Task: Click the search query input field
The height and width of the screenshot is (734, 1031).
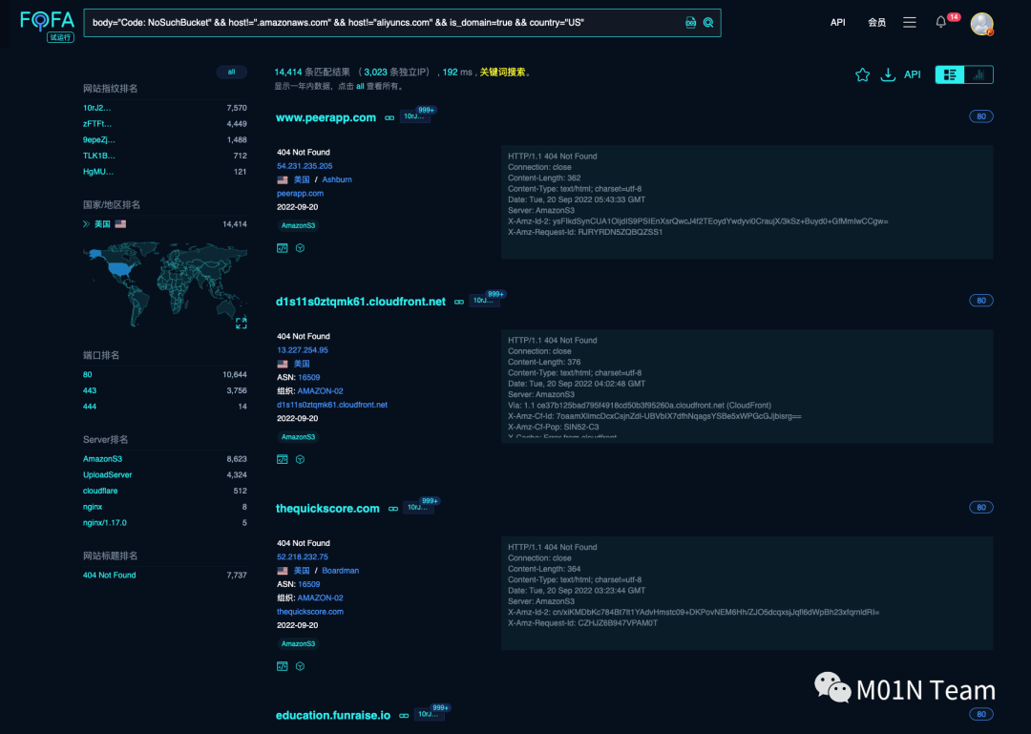Action: click(385, 22)
